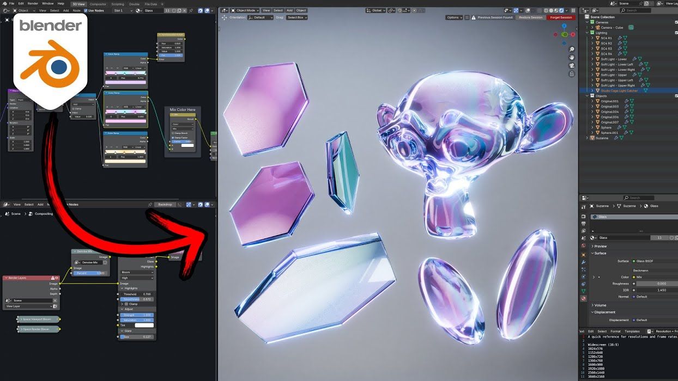Collapse the Lighting collection
This screenshot has height=381, width=678.
[x=588, y=33]
